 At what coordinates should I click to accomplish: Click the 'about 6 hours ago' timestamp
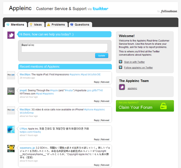pos(29,161)
